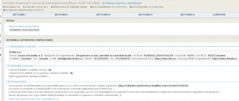
Task: Select the SECTIUNEA IV tab
Action: coord(145,15)
